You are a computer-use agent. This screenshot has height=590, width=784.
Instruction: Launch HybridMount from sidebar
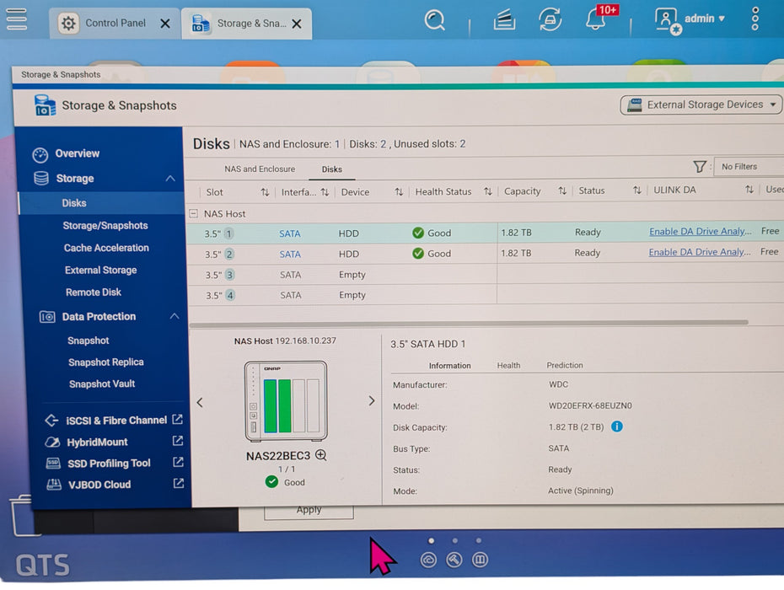(x=97, y=442)
